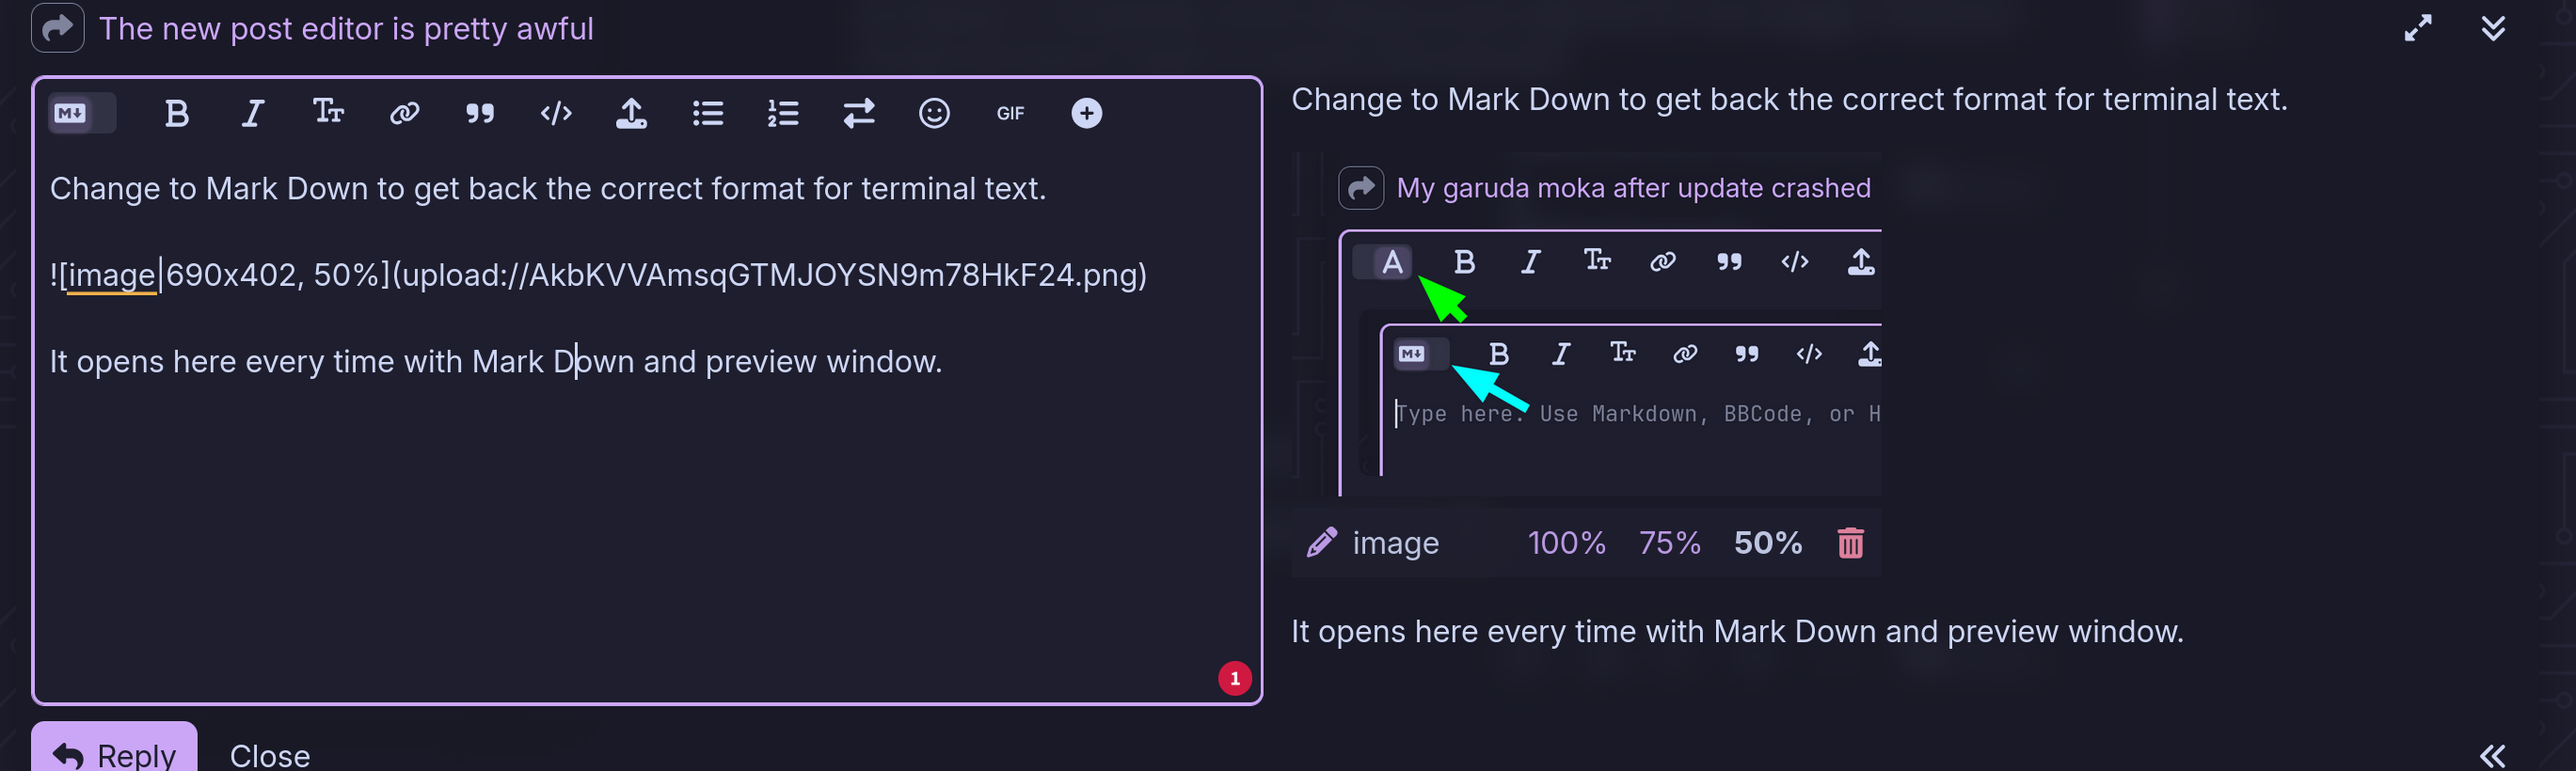This screenshot has height=771, width=2576.
Task: Insert a bulleted list
Action: click(708, 113)
